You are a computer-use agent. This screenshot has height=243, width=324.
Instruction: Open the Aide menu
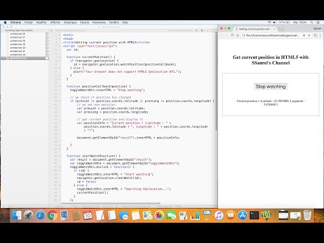pos(125,22)
